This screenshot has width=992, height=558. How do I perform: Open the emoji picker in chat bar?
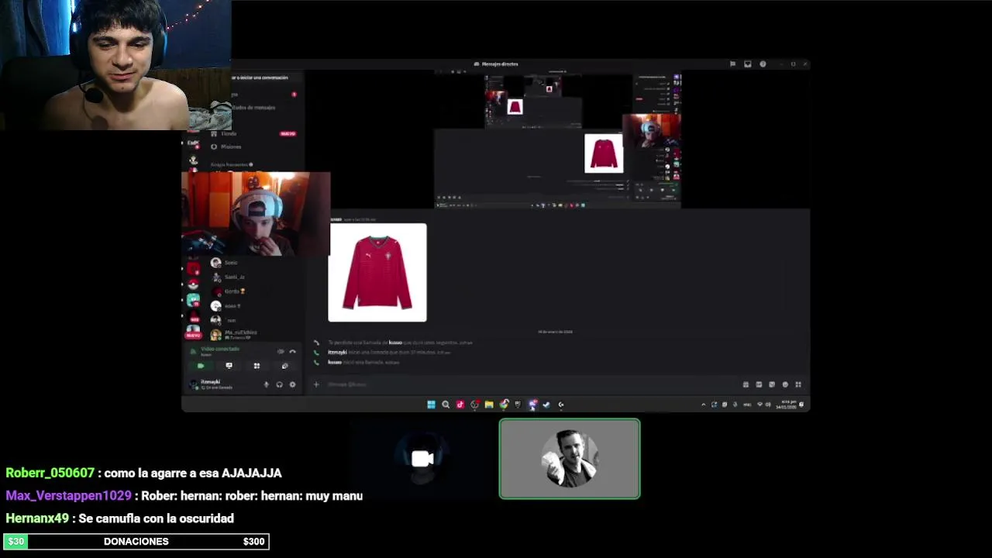[785, 384]
